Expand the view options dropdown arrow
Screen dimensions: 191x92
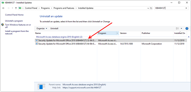181,29
